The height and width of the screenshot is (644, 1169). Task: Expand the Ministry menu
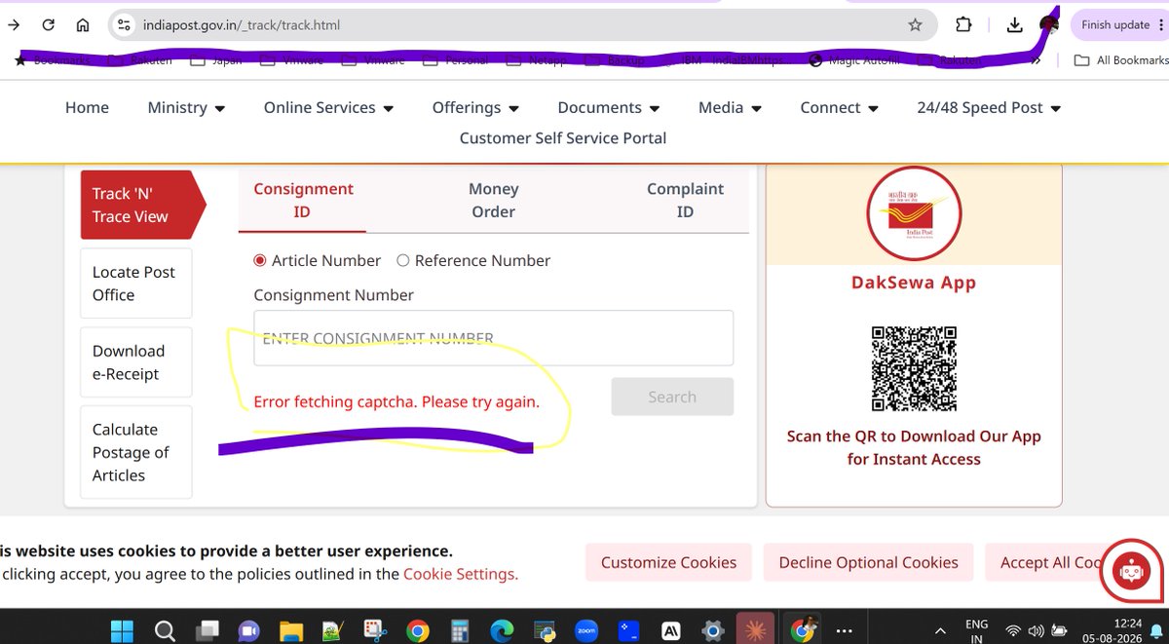186,108
